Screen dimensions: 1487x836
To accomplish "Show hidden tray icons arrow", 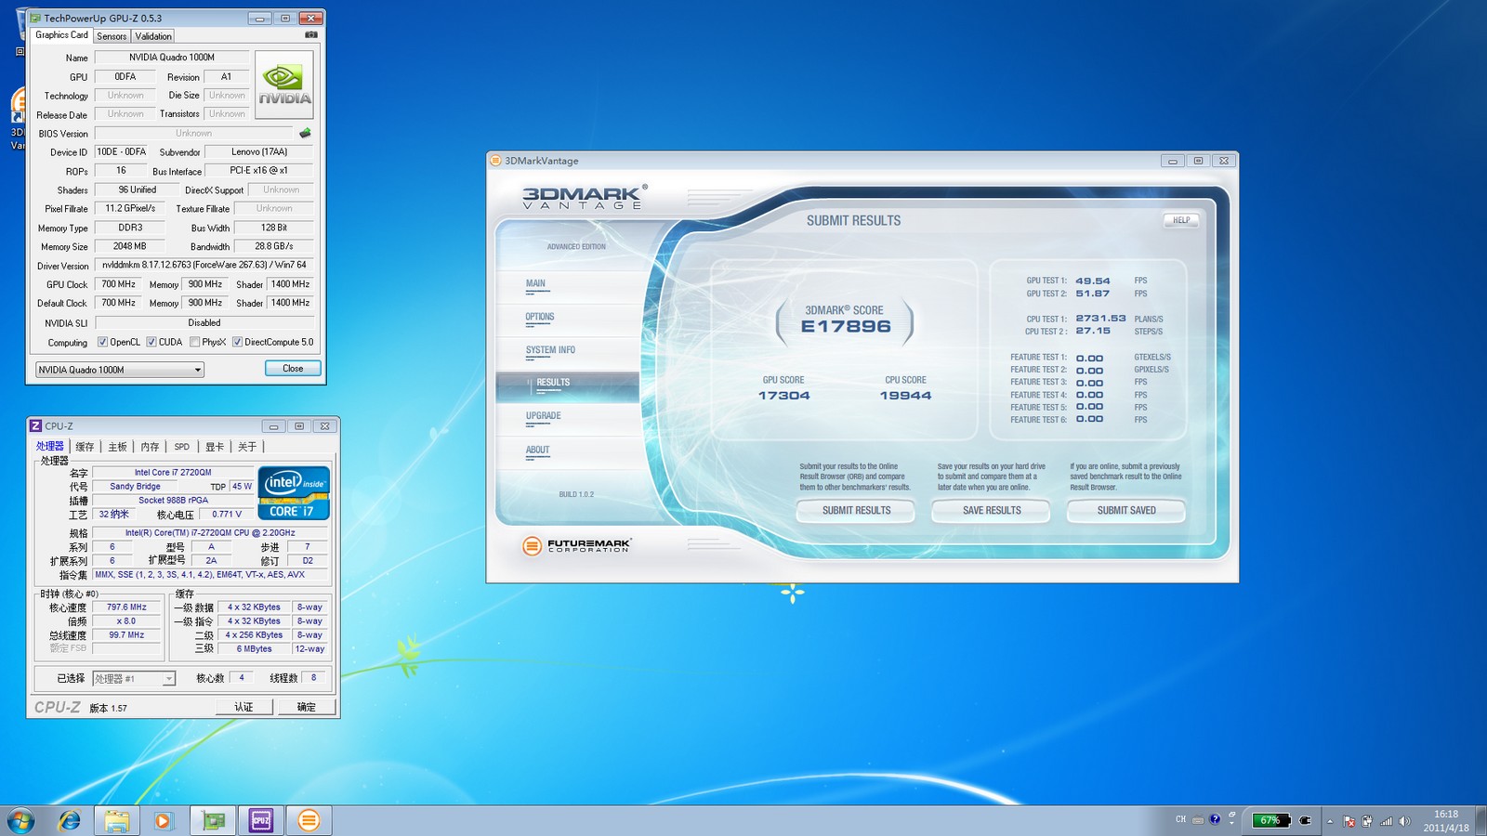I will [1330, 821].
